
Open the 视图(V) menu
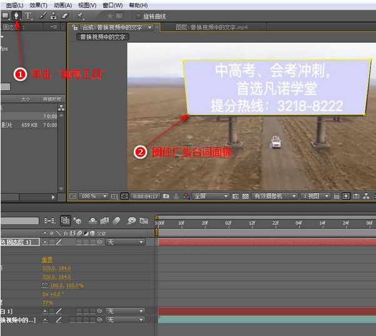point(88,5)
